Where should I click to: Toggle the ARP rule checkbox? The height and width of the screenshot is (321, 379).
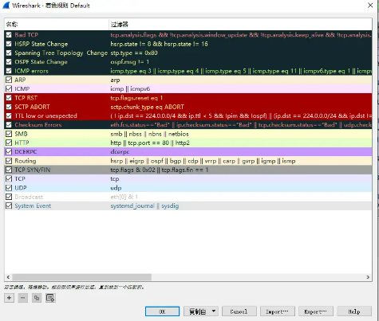coord(9,80)
